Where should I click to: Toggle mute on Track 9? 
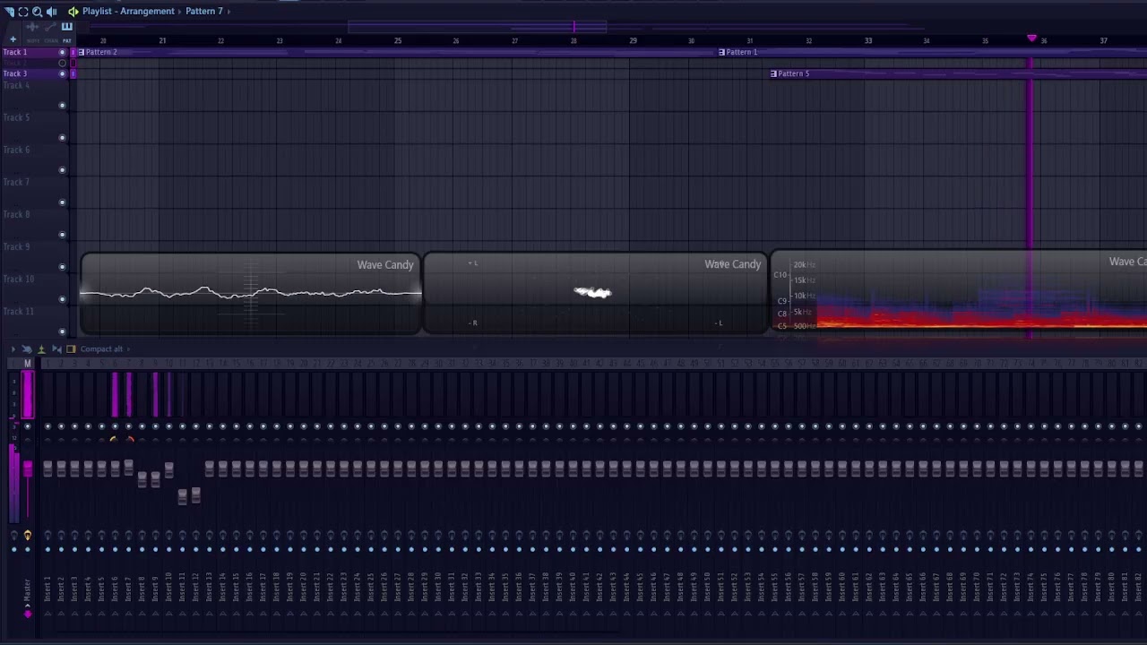(62, 267)
